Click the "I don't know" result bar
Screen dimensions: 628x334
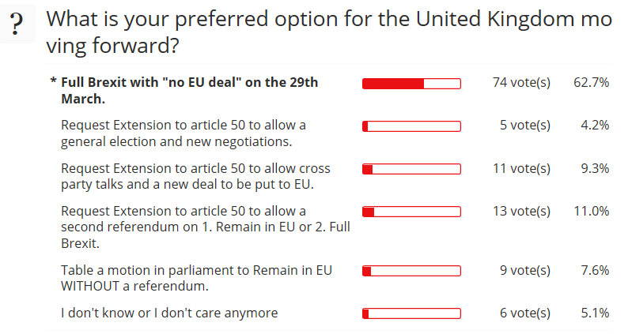pos(411,313)
